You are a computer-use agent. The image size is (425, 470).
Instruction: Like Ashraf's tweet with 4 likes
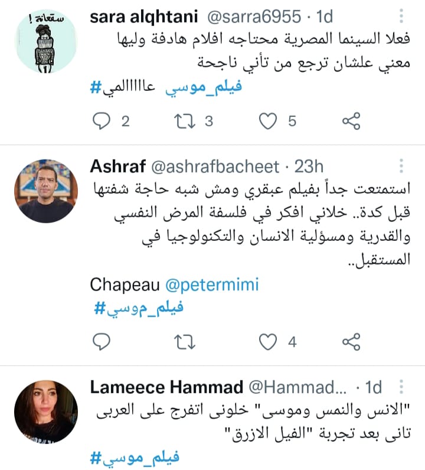tap(267, 342)
